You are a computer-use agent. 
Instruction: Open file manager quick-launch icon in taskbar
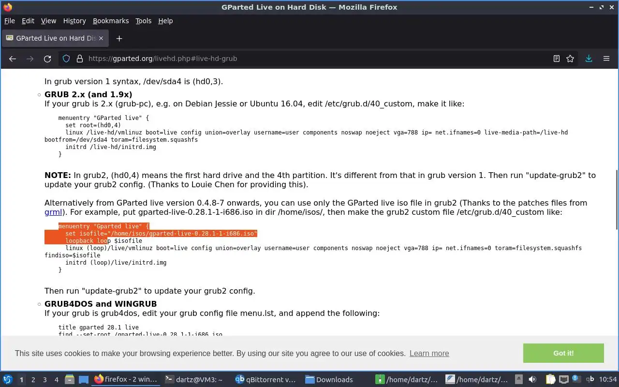click(70, 379)
